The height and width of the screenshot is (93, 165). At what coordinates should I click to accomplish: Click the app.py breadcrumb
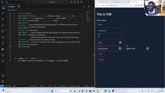click(x=13, y=10)
